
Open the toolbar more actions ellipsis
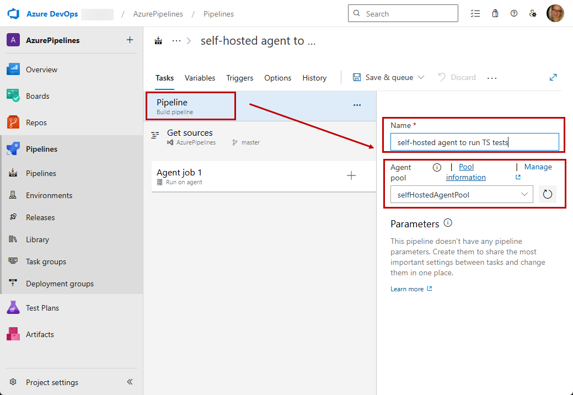tap(492, 78)
